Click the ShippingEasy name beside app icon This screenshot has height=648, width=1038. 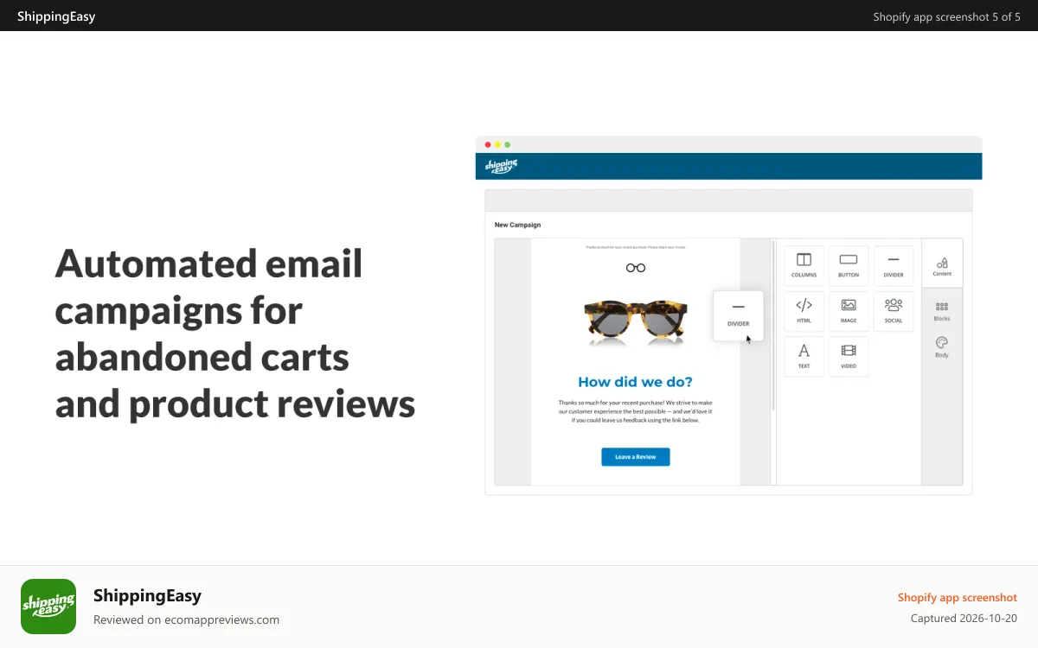pos(147,595)
